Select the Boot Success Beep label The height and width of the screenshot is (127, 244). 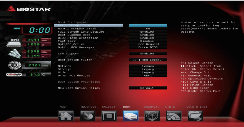click(74, 35)
